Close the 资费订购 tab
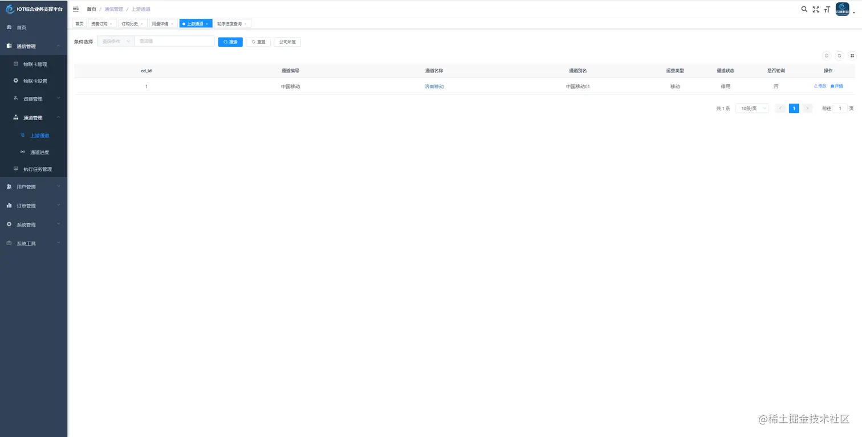 pyautogui.click(x=112, y=23)
